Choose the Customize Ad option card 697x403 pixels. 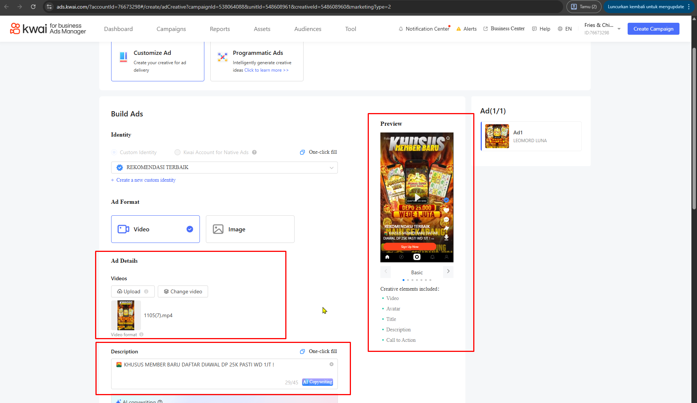158,61
